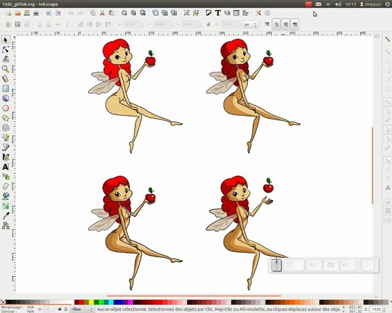
Task: Pick the blue palette swatch
Action: [121, 302]
